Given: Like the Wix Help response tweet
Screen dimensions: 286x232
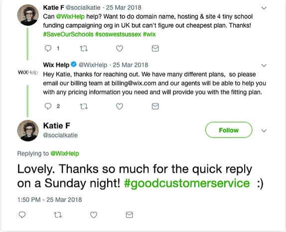Looking at the screenshot, I should [120, 106].
